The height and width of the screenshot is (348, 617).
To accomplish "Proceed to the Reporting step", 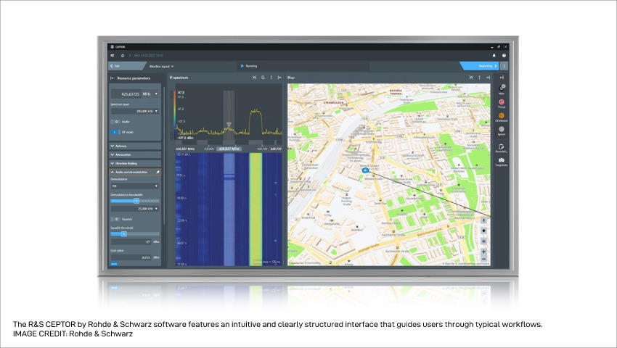I will click(479, 66).
